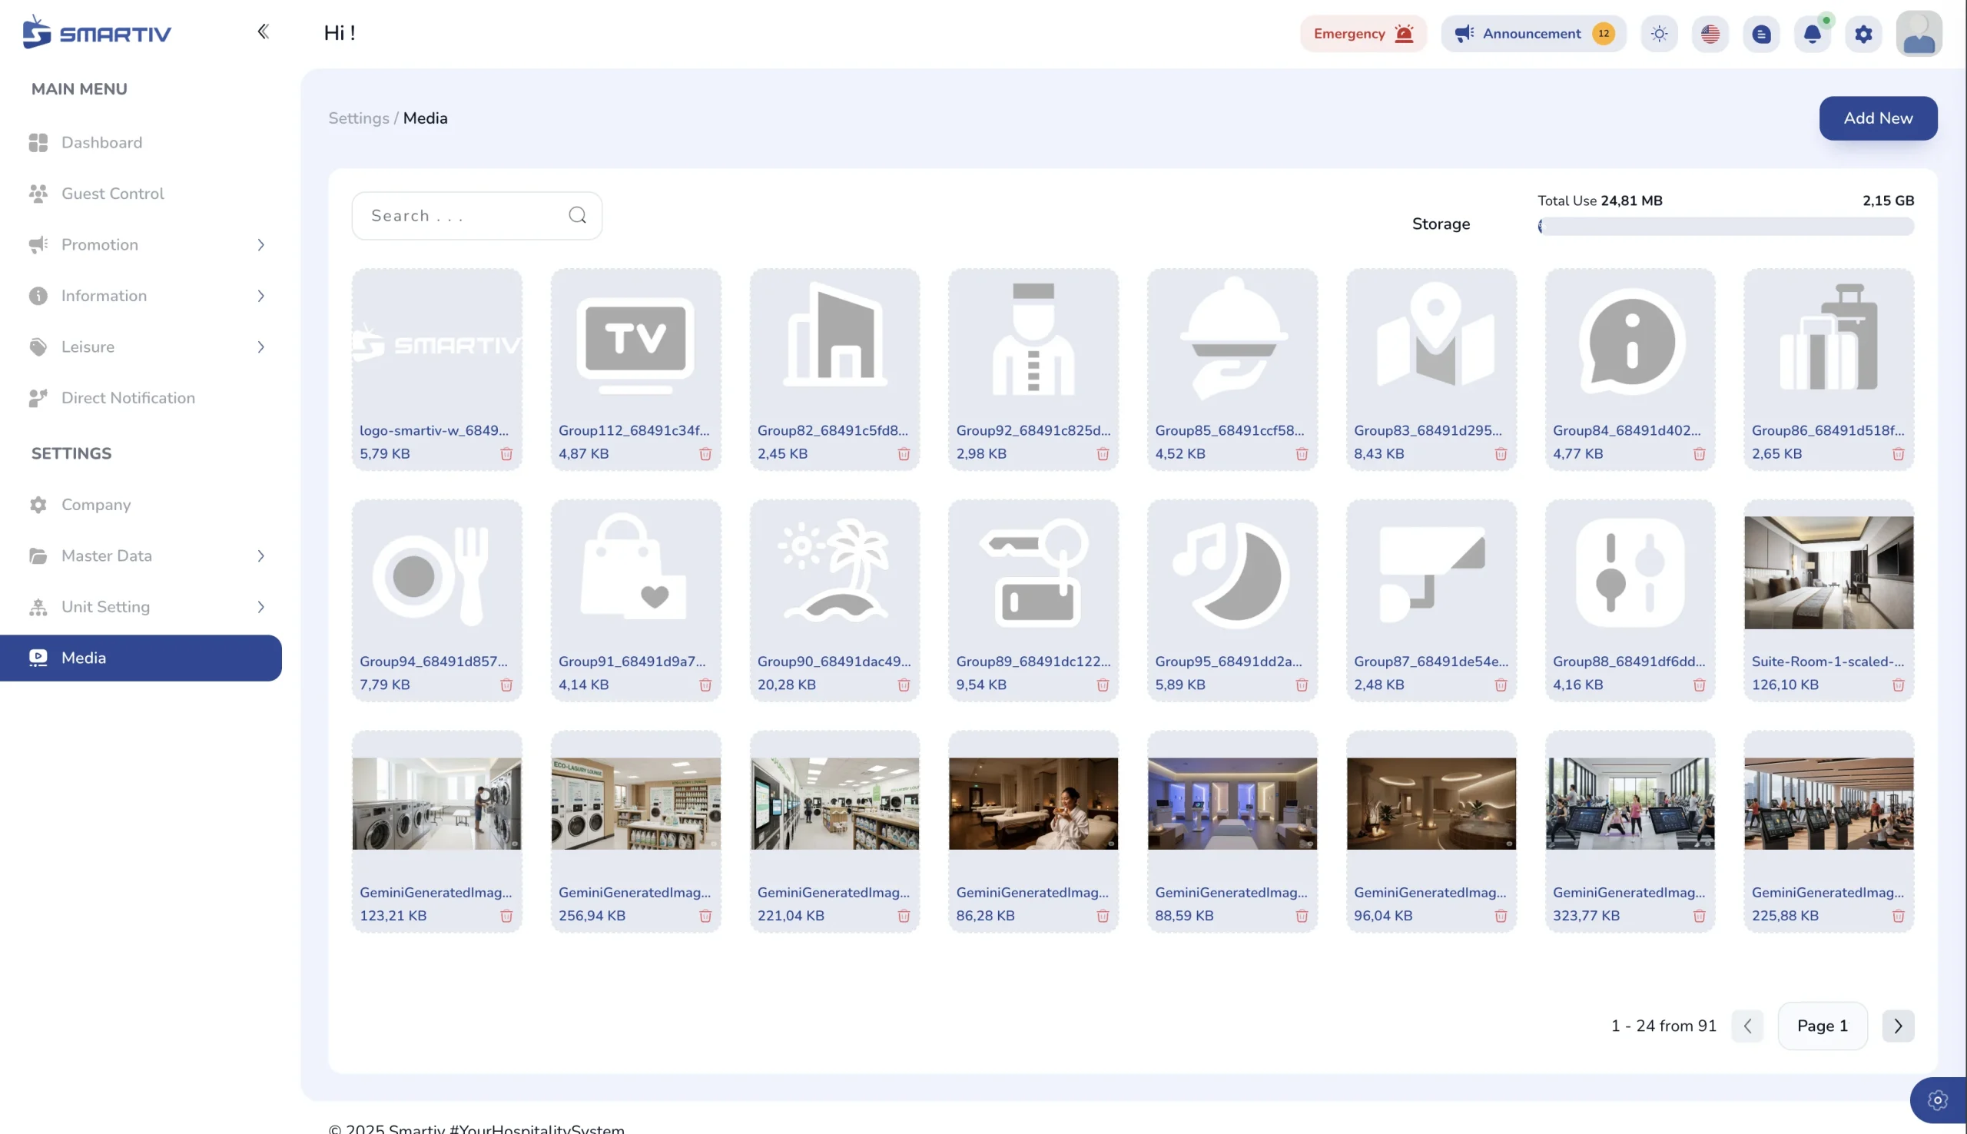Click the search magnifier icon

point(577,215)
